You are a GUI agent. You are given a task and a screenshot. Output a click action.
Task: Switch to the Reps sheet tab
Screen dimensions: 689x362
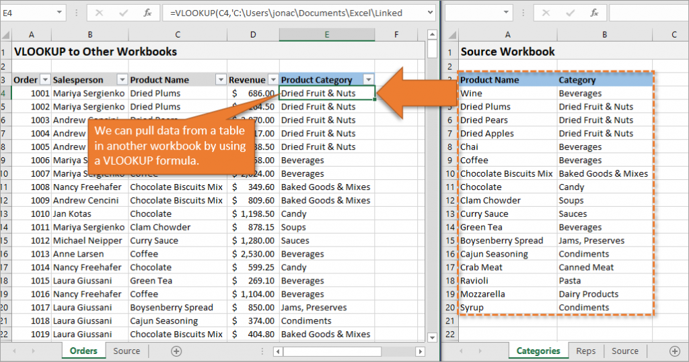pyautogui.click(x=586, y=351)
